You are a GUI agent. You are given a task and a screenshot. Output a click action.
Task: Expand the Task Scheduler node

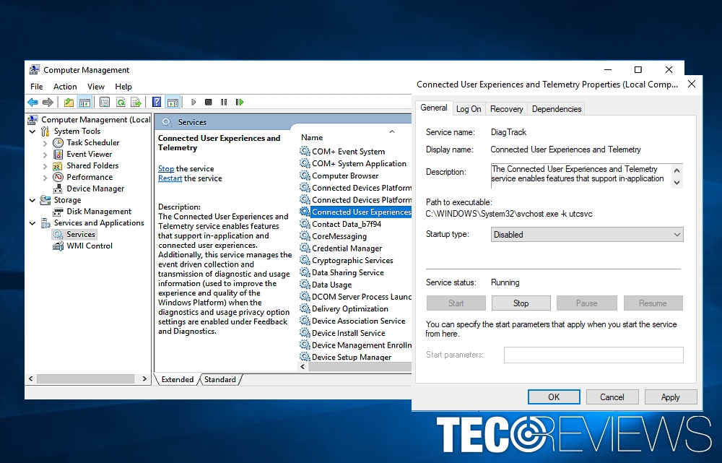click(45, 143)
